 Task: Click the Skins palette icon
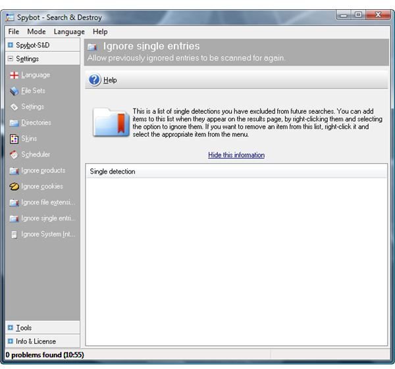[x=14, y=139]
